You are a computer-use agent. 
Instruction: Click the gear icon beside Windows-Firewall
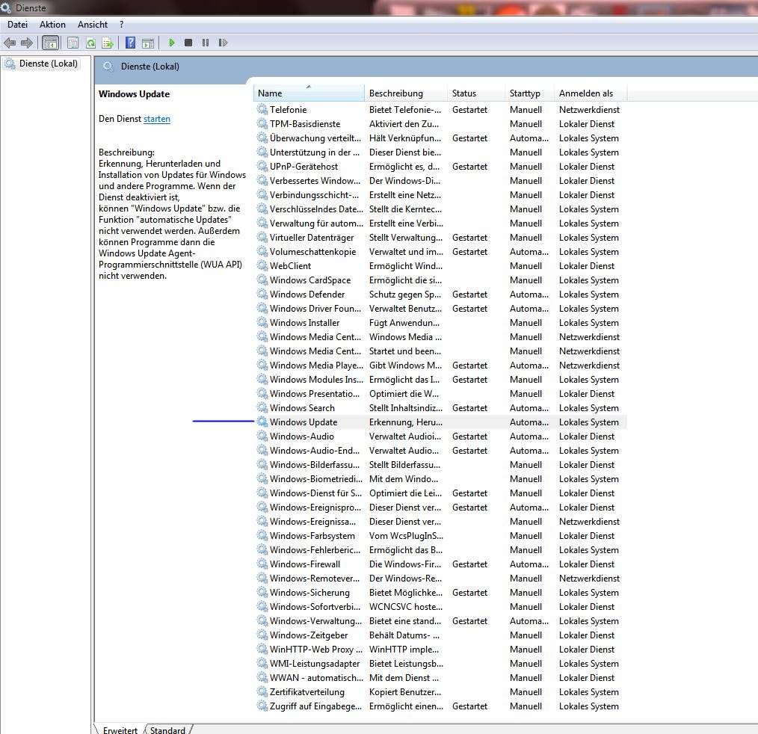(262, 564)
